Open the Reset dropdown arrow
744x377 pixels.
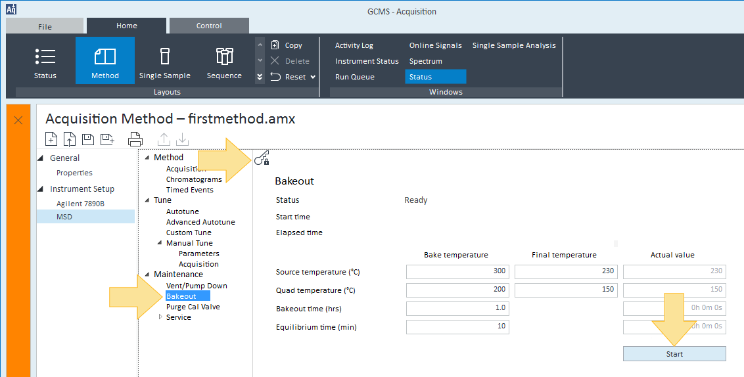(313, 77)
